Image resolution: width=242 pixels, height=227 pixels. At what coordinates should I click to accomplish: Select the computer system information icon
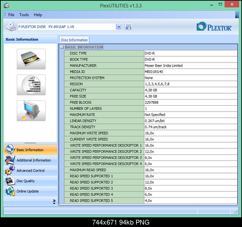click(31, 110)
